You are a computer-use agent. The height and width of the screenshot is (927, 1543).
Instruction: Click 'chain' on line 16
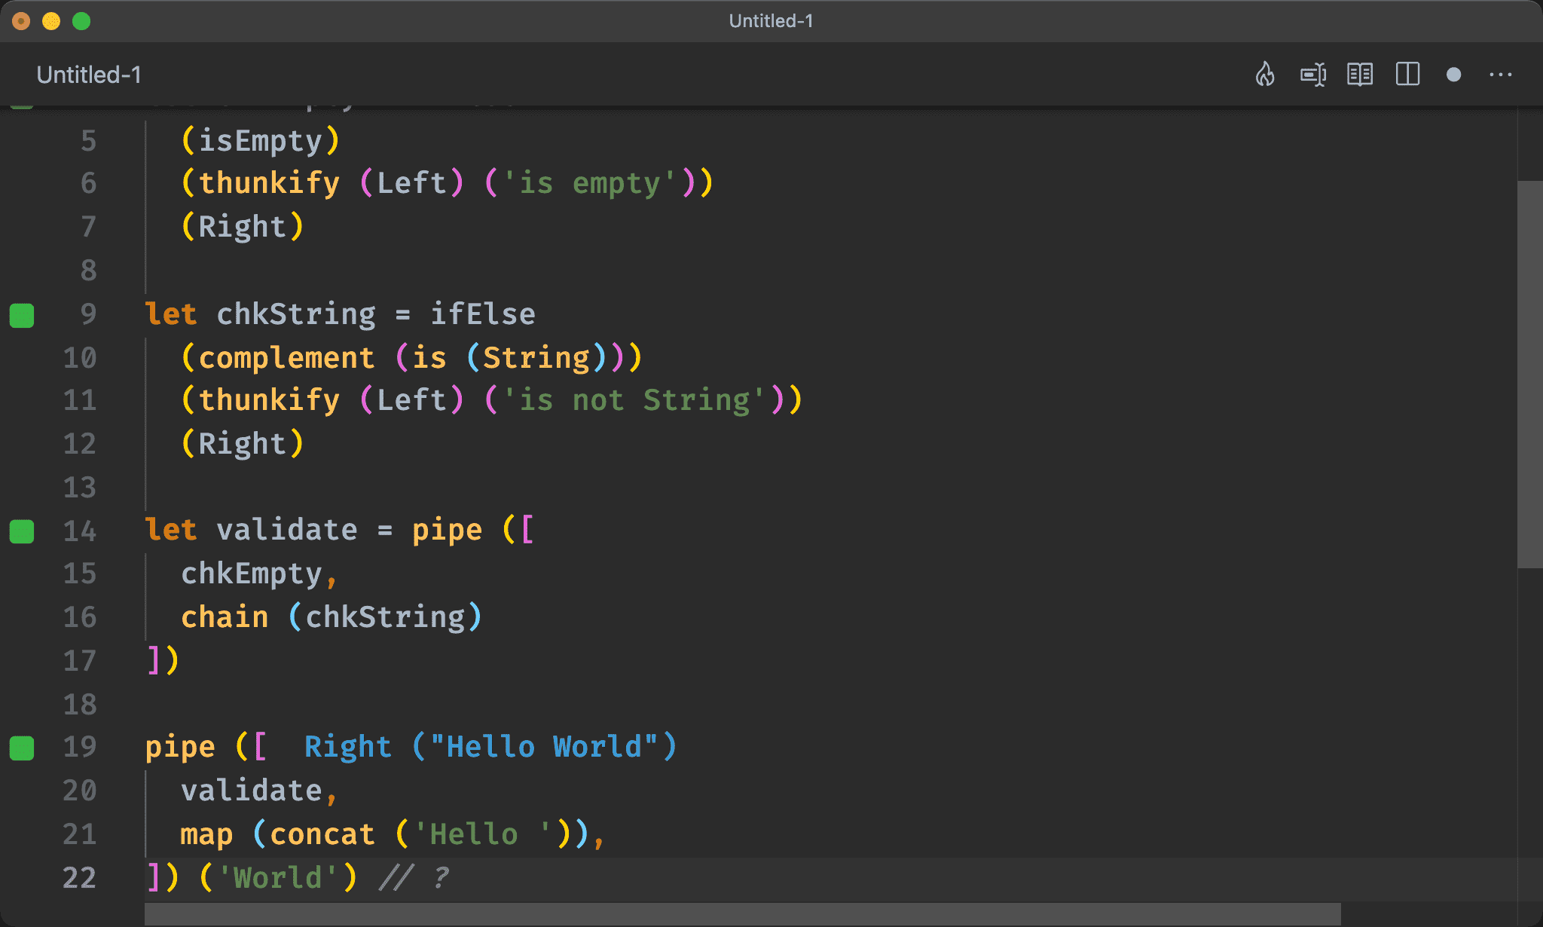coord(225,617)
